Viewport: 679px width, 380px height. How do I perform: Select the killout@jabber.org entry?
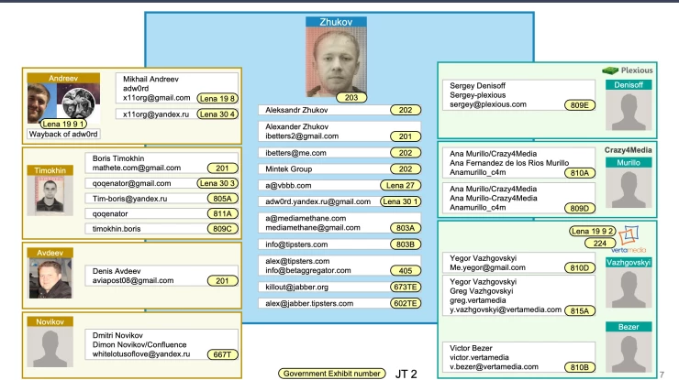(297, 287)
